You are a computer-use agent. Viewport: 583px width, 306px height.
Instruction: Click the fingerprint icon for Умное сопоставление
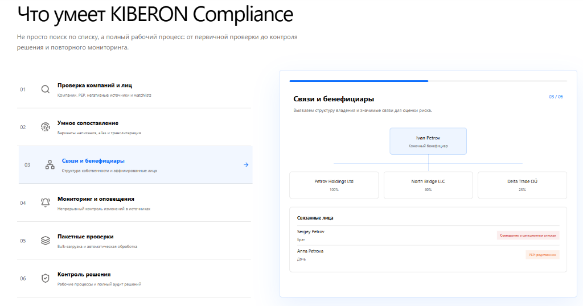46,127
